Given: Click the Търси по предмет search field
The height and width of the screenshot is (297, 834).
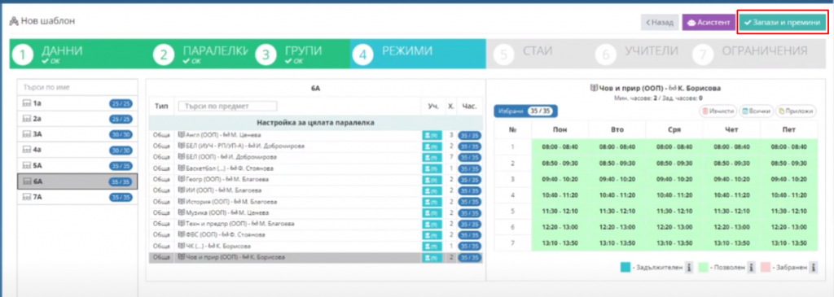Looking at the screenshot, I should click(x=228, y=106).
